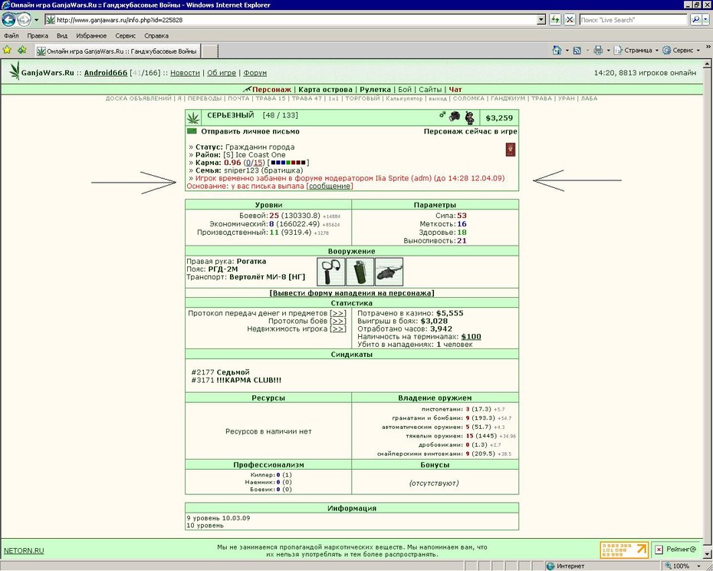The height and width of the screenshot is (571, 713).
Task: Open the Страница toolbar menu
Action: click(x=636, y=51)
